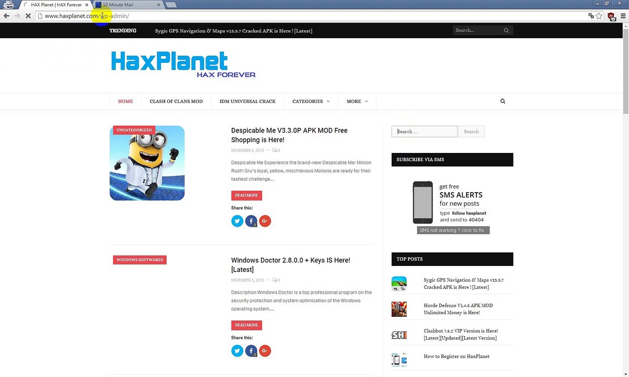Open comments count of Windows Doctor post

(x=276, y=280)
